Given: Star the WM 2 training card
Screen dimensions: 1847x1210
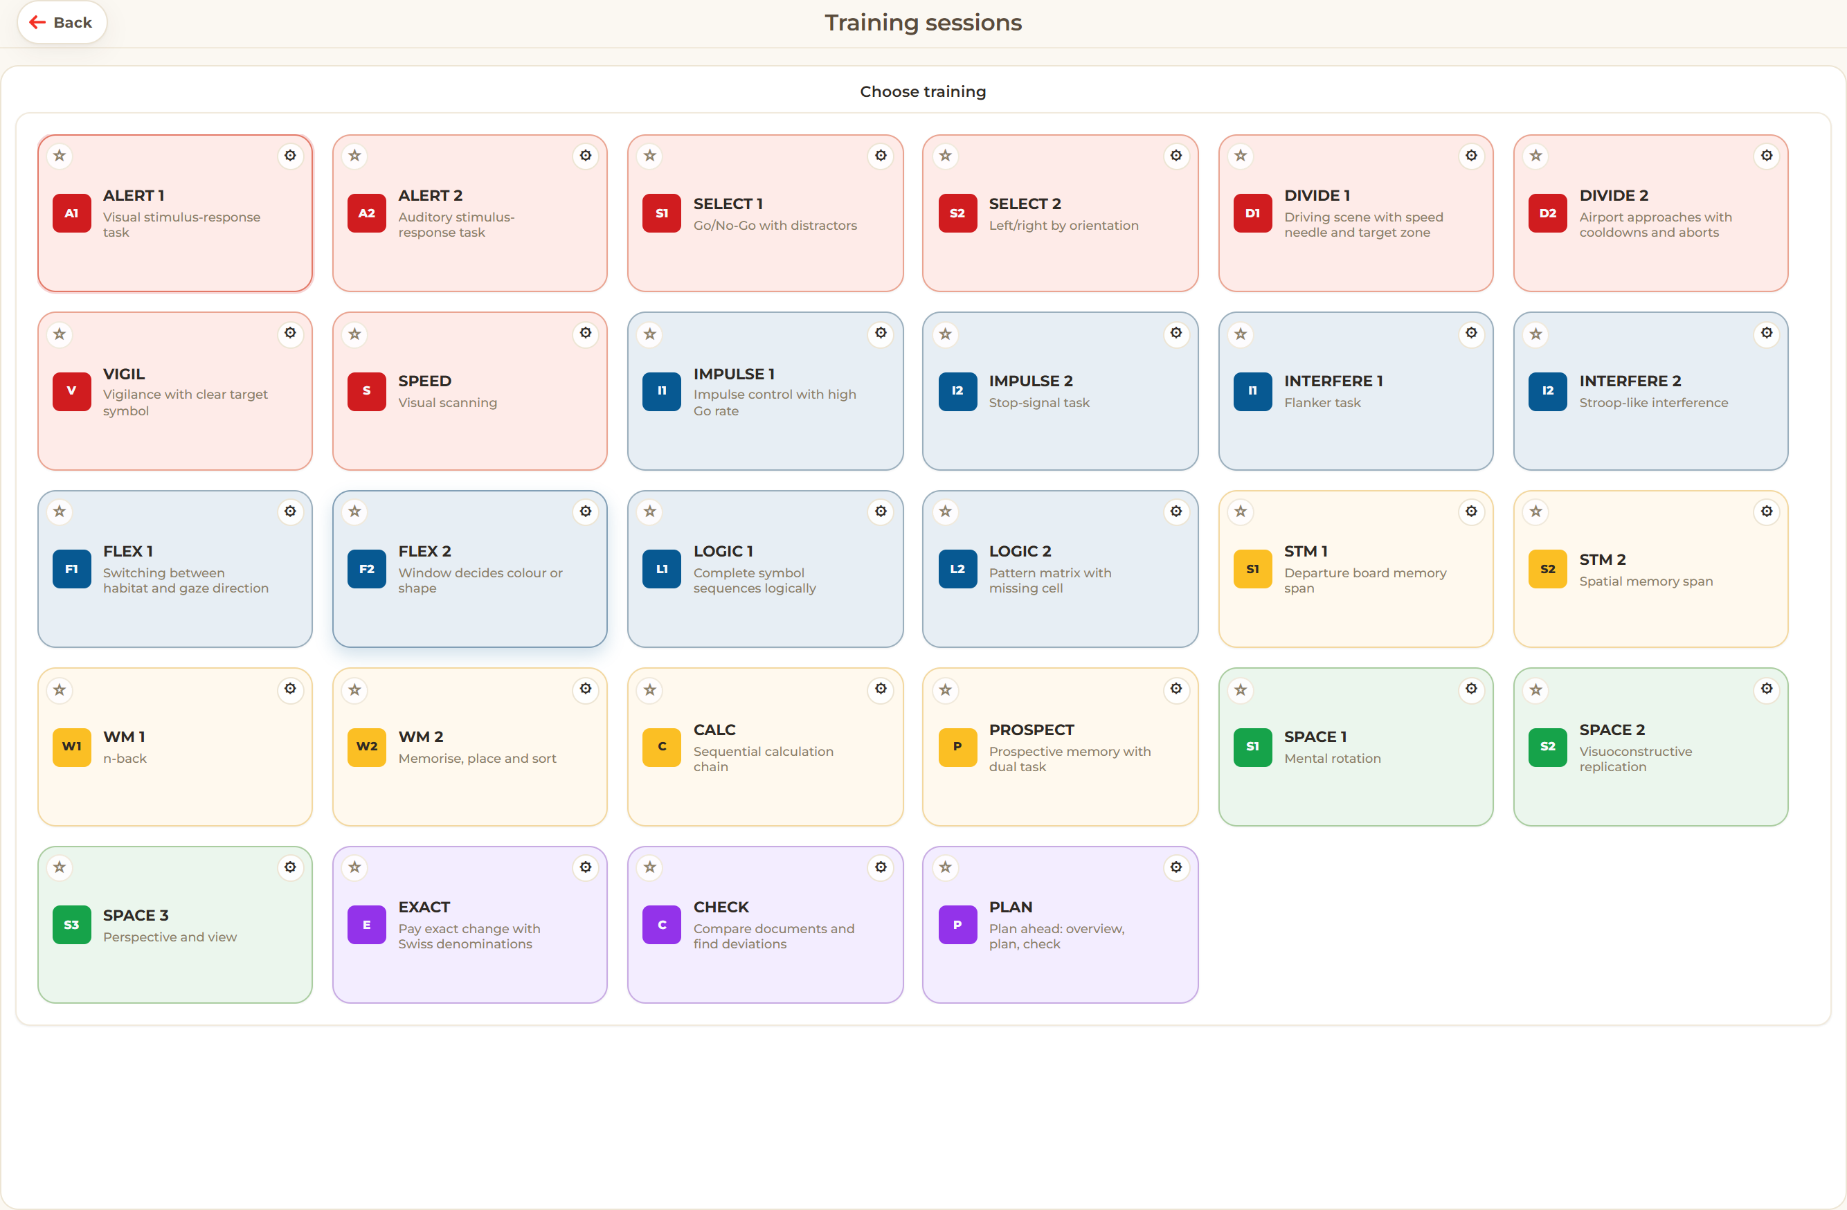Looking at the screenshot, I should tap(354, 689).
